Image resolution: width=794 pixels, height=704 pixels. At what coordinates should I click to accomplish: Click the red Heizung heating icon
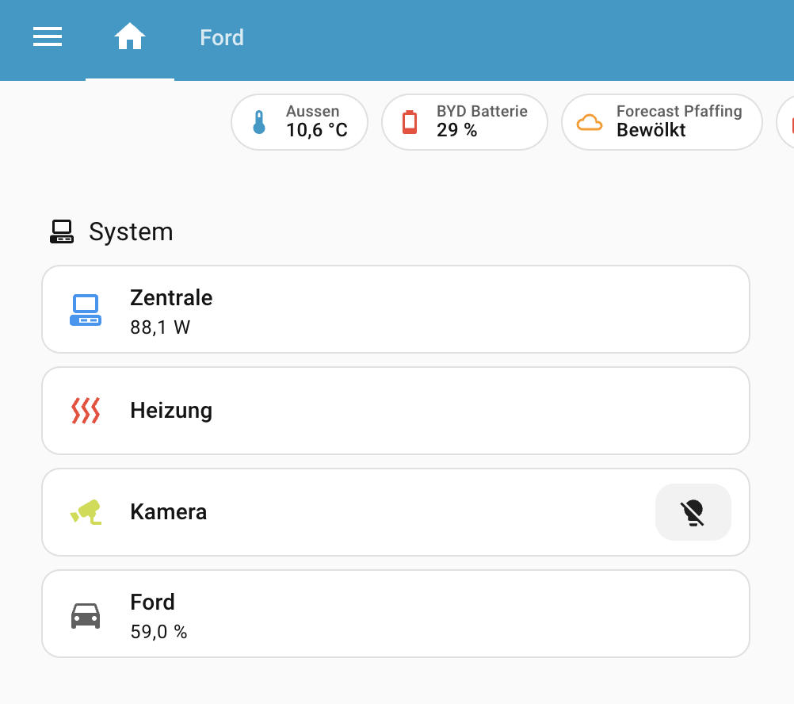[86, 411]
